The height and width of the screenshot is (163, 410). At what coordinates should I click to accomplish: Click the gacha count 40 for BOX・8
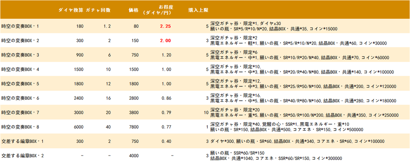pyautogui.click(x=108, y=127)
